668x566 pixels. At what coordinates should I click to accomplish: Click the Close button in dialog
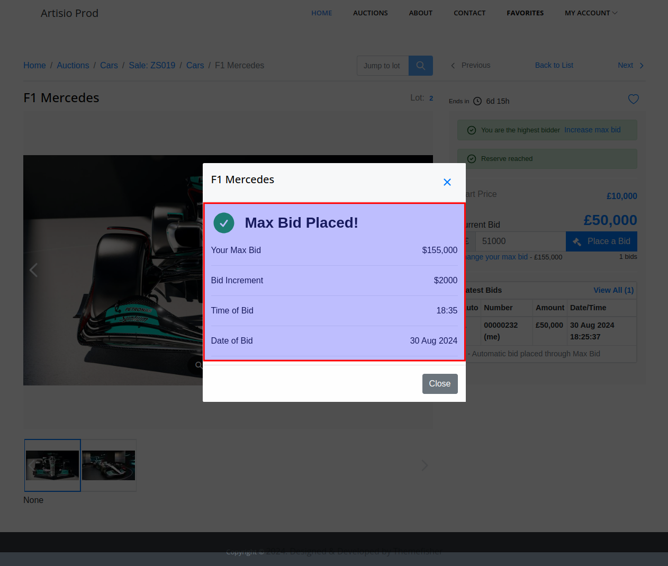[439, 384]
